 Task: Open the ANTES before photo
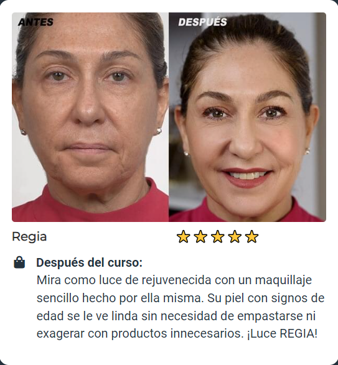click(x=90, y=117)
